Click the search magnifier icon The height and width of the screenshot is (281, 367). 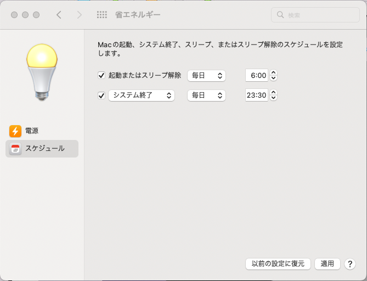[280, 15]
